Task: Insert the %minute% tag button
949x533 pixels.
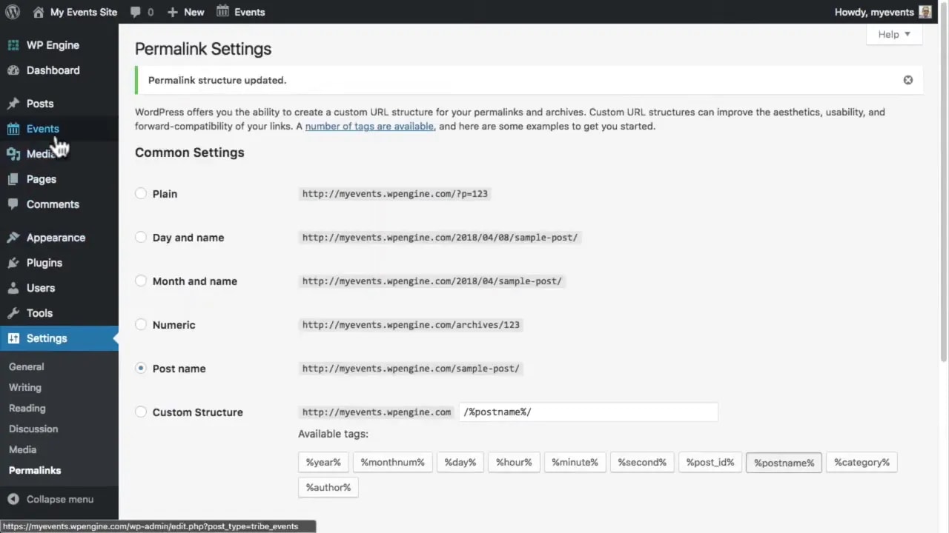Action: click(575, 462)
